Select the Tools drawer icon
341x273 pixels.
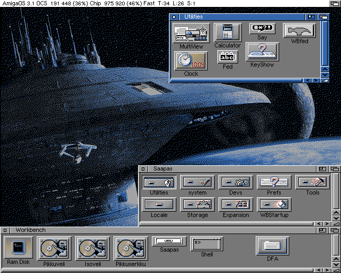313,182
